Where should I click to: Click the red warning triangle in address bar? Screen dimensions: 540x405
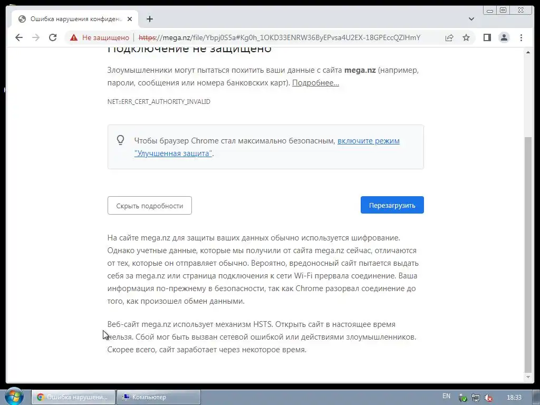coord(74,37)
